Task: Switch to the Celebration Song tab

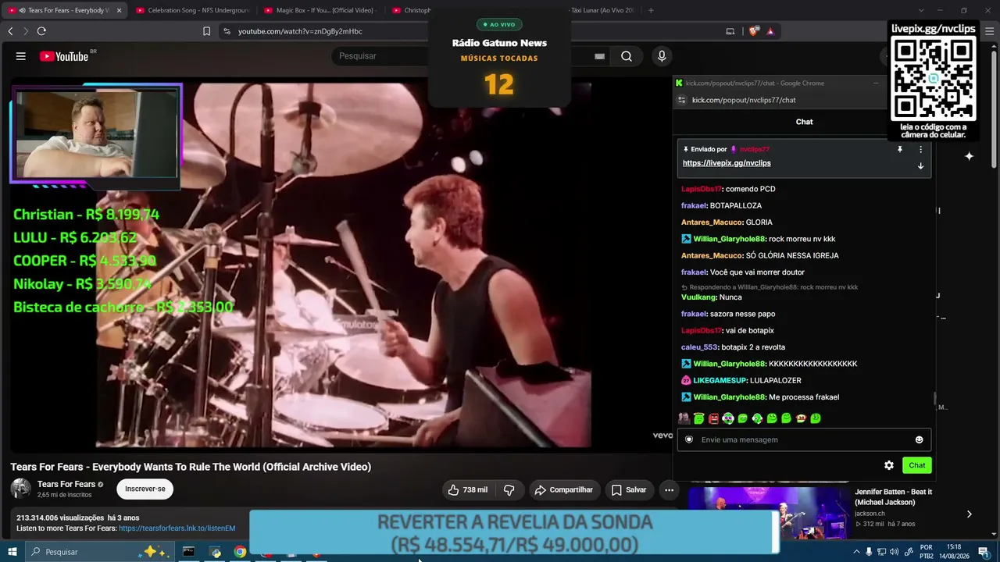Action: pyautogui.click(x=191, y=10)
